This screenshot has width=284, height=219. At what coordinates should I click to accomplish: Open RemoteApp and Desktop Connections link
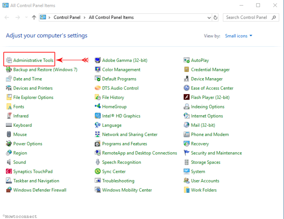click(x=140, y=153)
